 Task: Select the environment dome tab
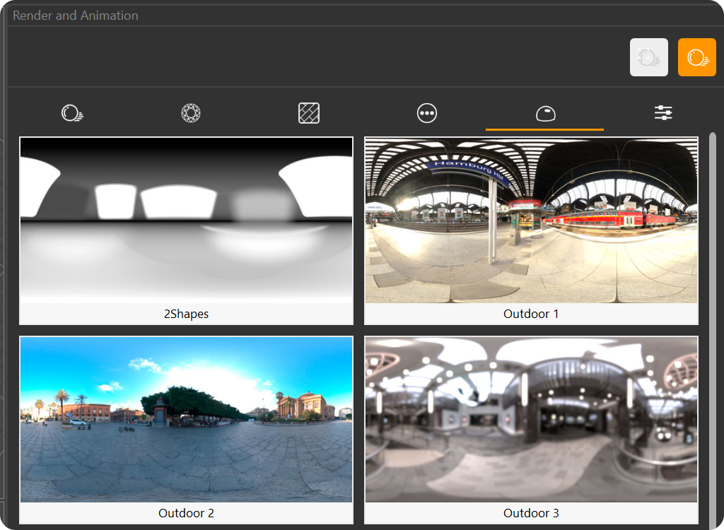[544, 113]
